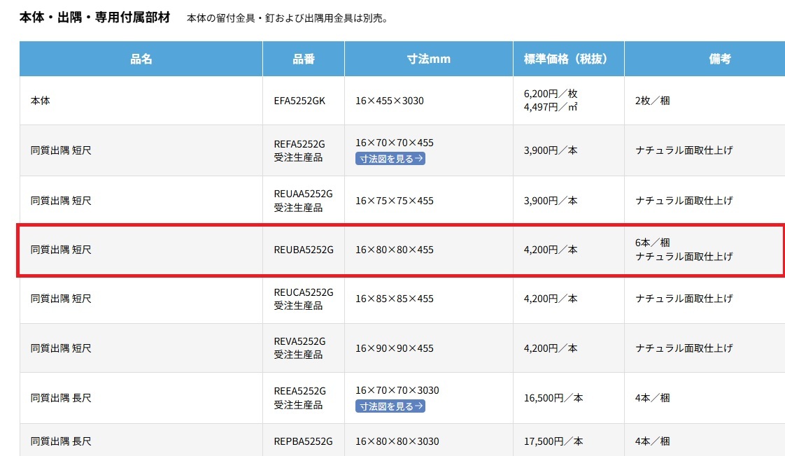Click the 本体・出隅・専用付属部材 heading

coord(94,17)
